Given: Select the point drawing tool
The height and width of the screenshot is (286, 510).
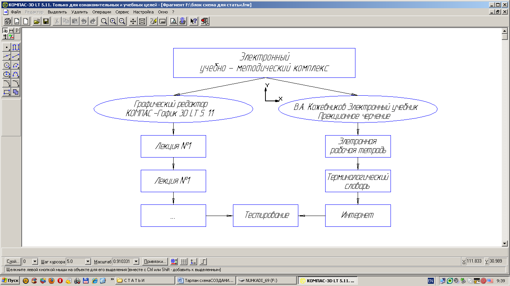Looking at the screenshot, I should tap(7, 47).
